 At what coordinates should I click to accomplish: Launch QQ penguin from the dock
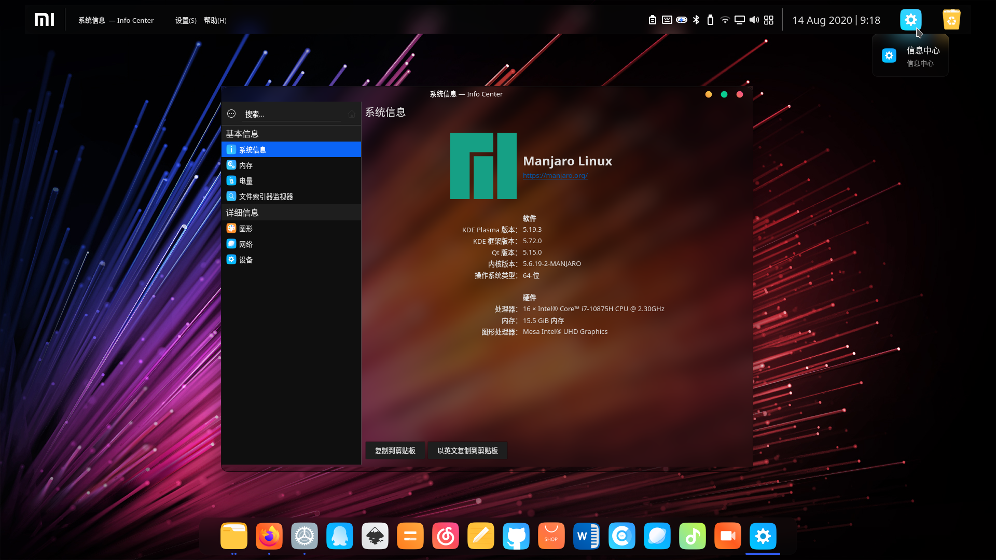[x=340, y=536]
